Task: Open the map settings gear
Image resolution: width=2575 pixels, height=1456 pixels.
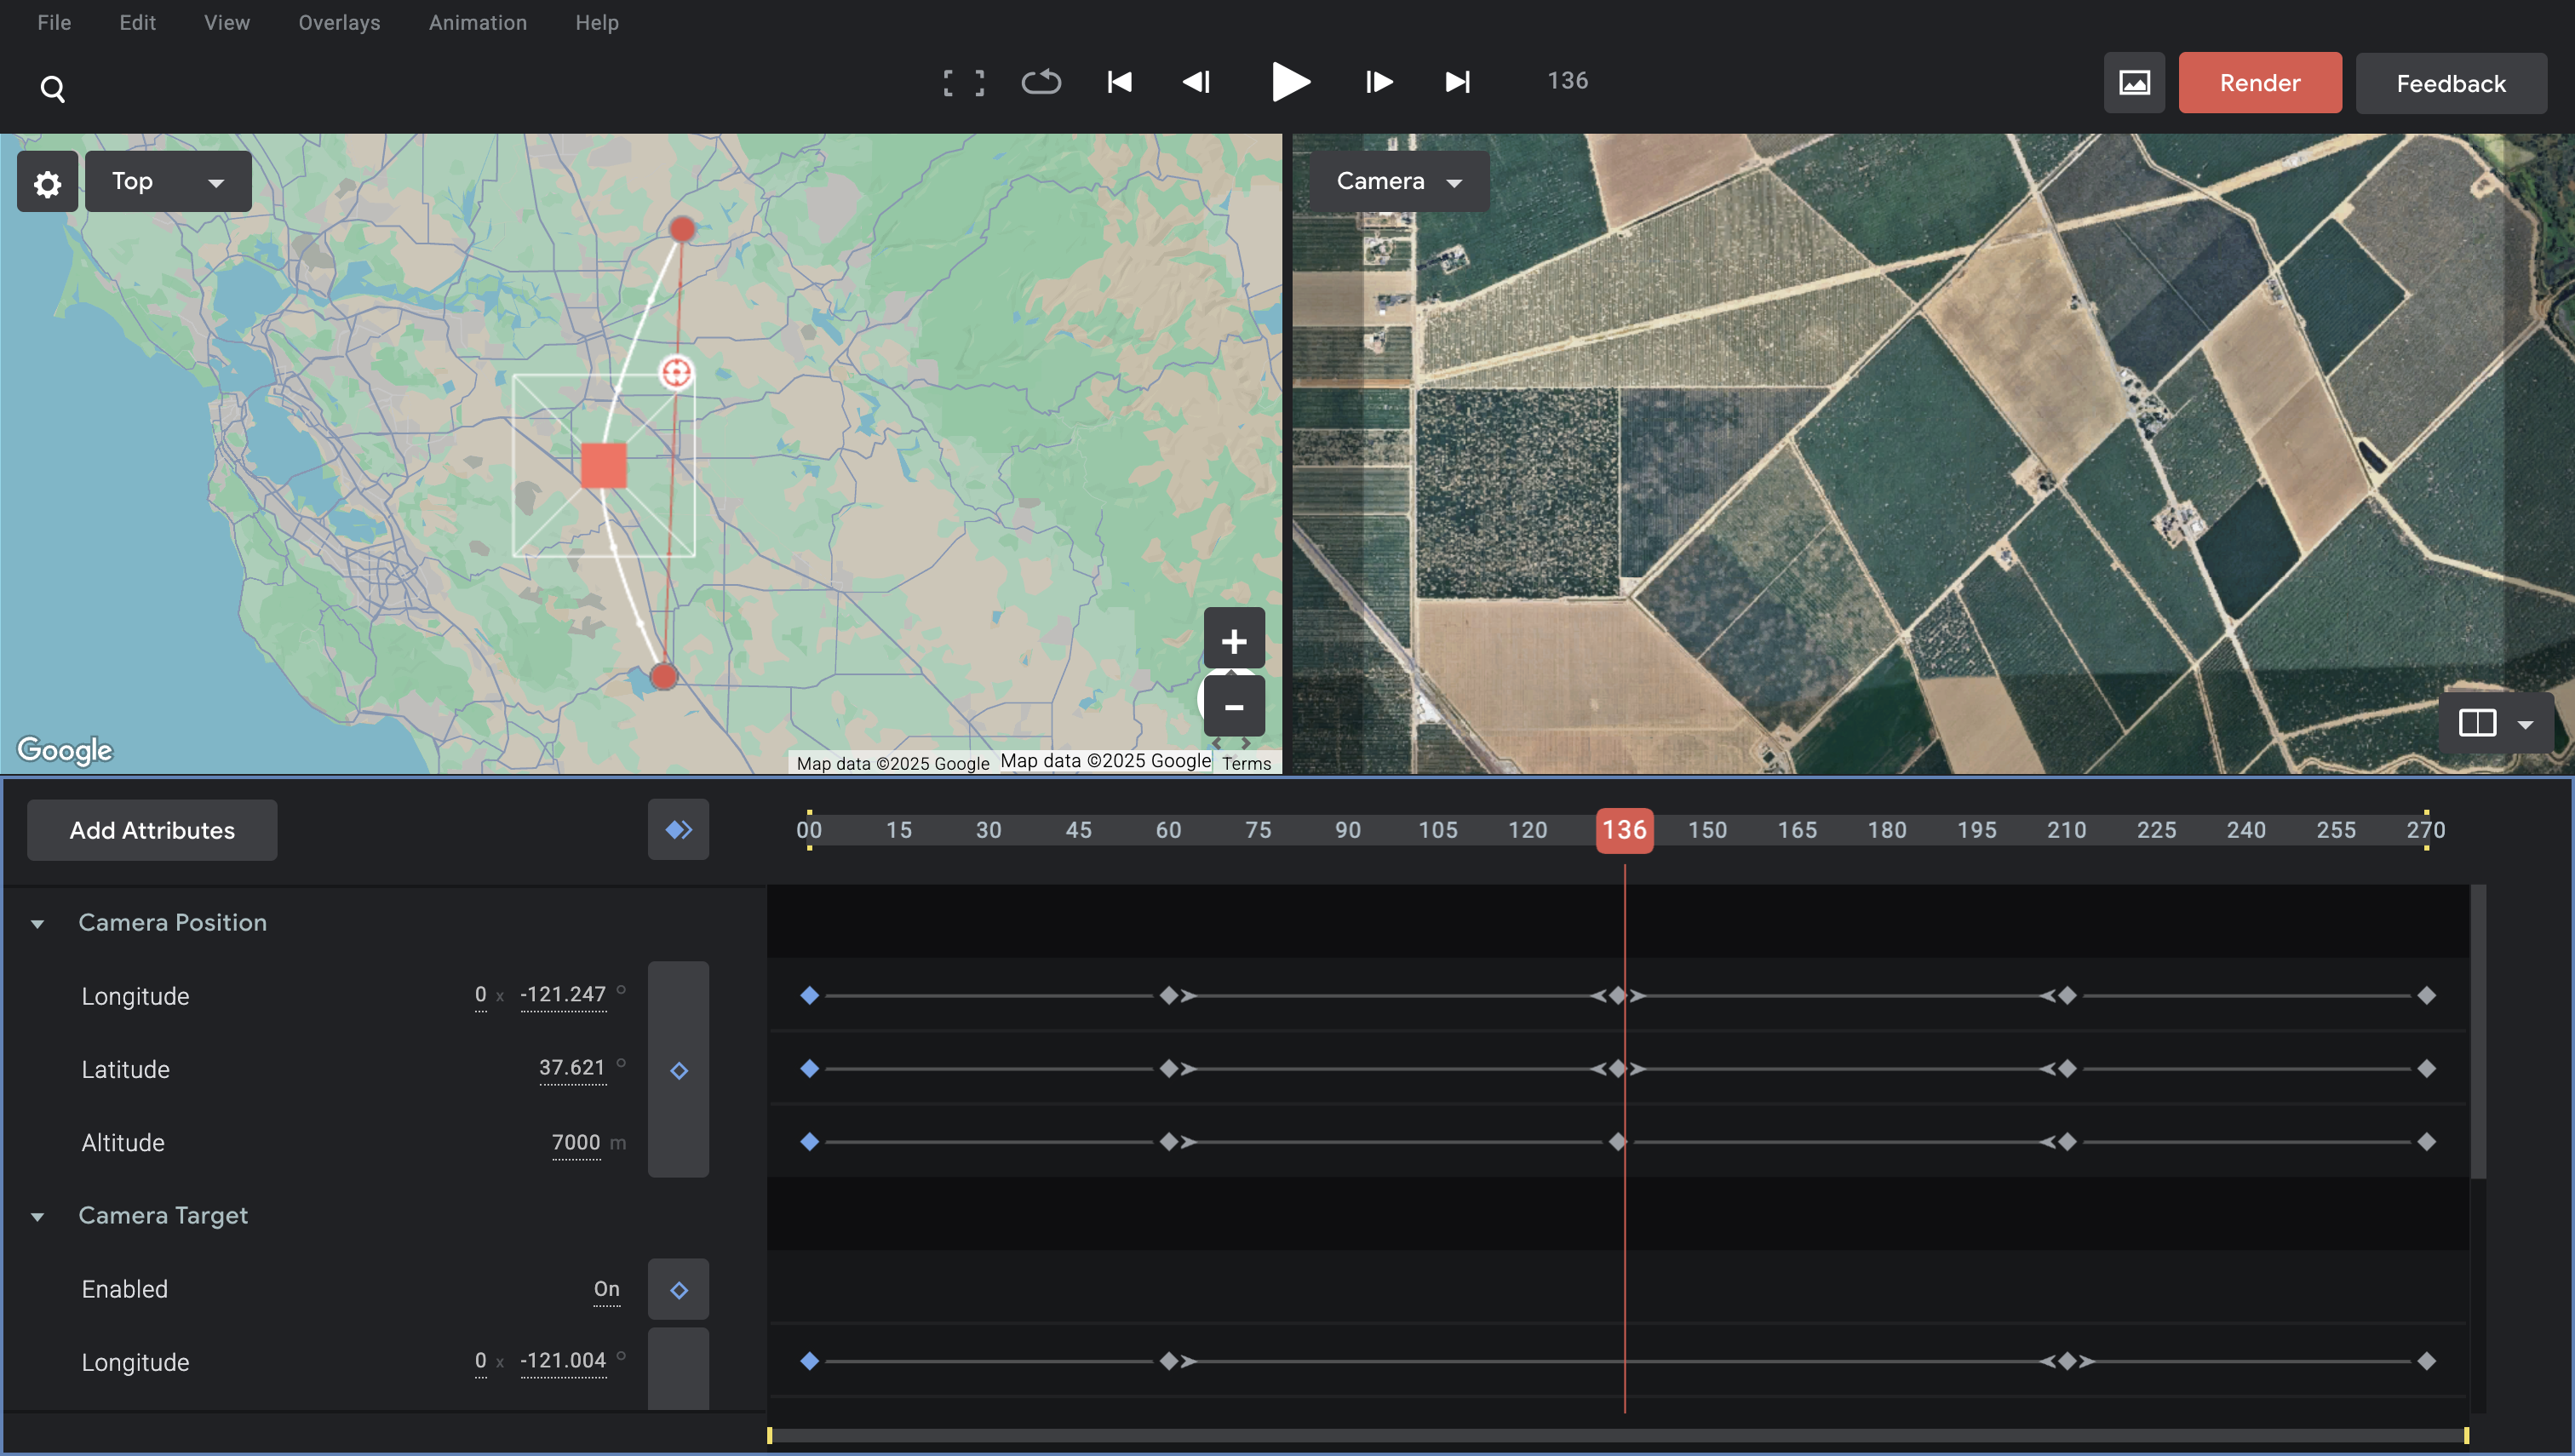Action: [x=47, y=183]
